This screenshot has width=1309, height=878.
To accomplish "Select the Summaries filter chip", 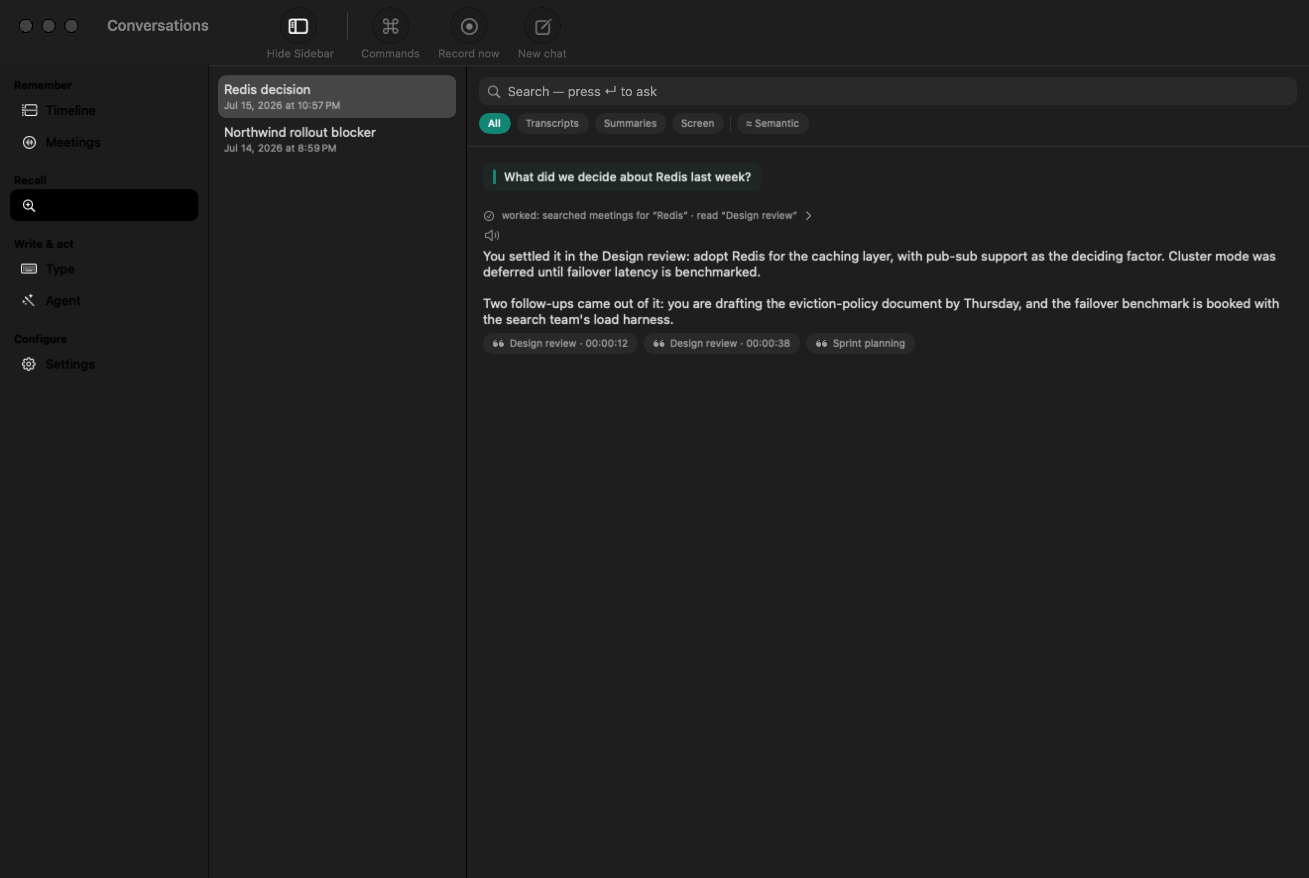I will click(x=630, y=123).
